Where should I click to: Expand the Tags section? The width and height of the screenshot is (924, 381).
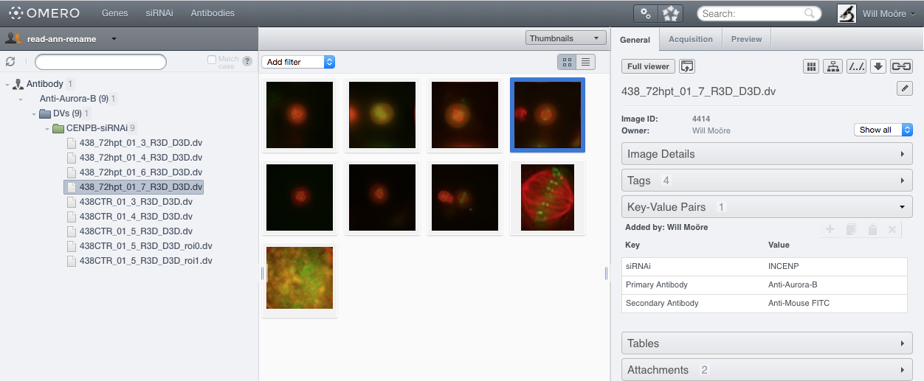768,181
